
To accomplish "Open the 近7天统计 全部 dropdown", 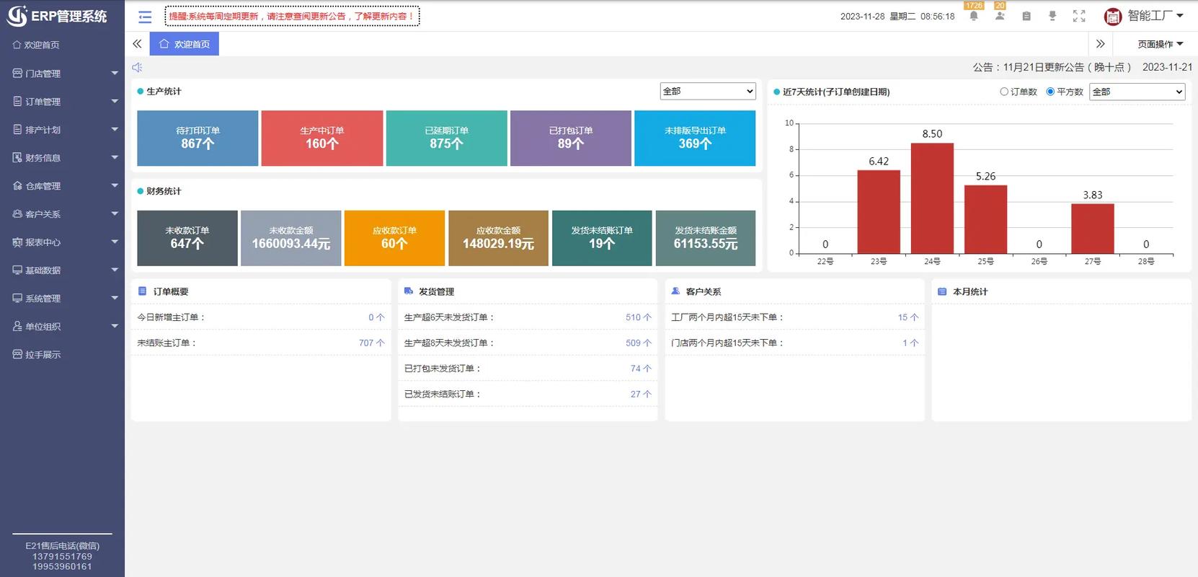I will pos(1137,92).
